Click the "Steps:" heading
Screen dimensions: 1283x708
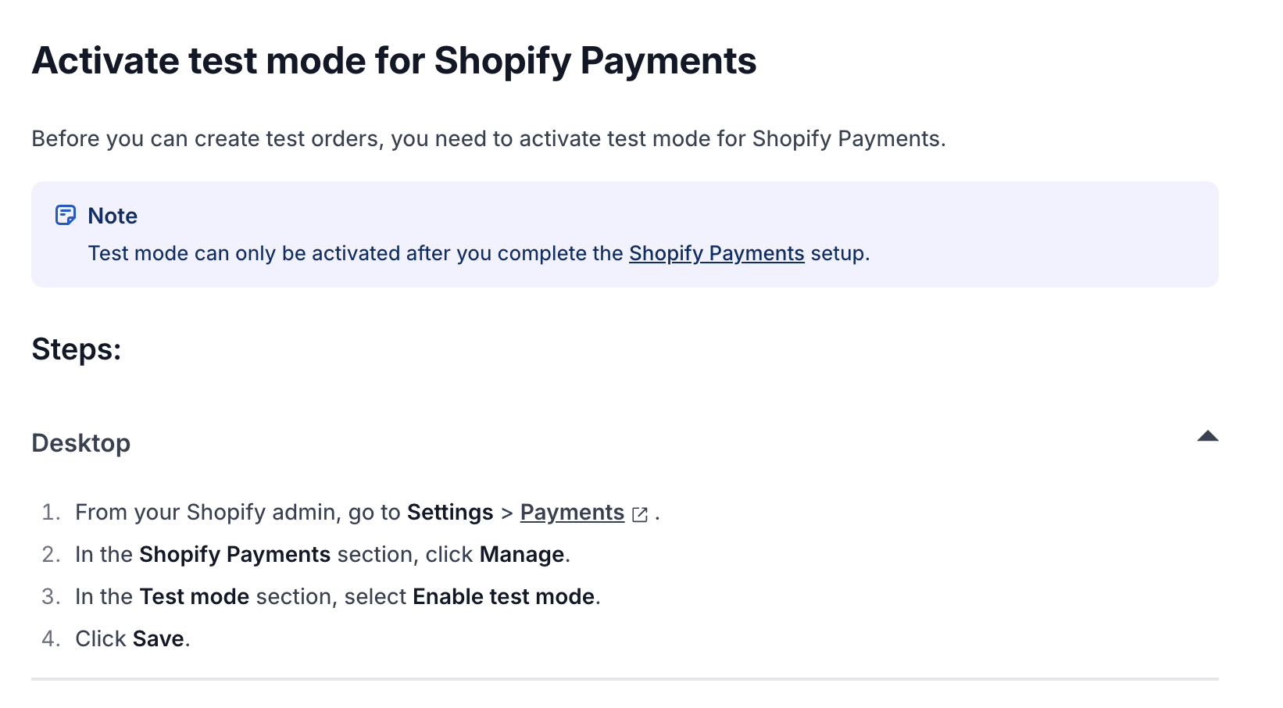[77, 349]
